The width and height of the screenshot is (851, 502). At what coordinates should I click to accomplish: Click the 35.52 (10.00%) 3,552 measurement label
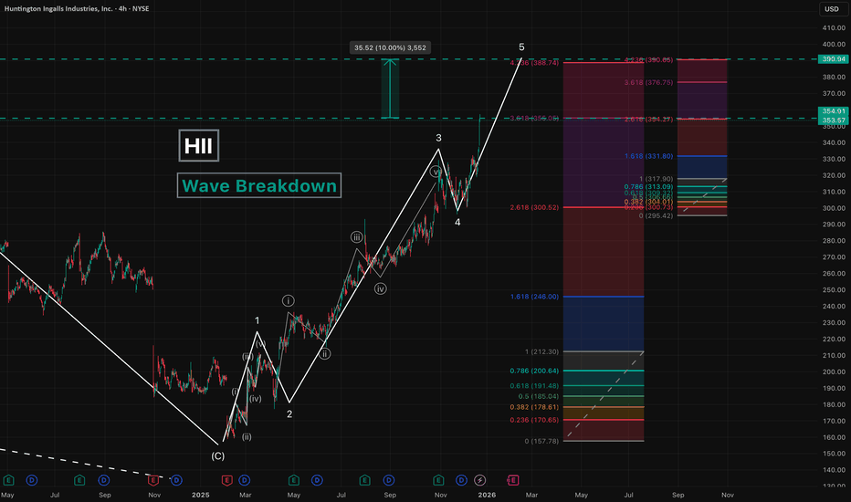pyautogui.click(x=390, y=47)
